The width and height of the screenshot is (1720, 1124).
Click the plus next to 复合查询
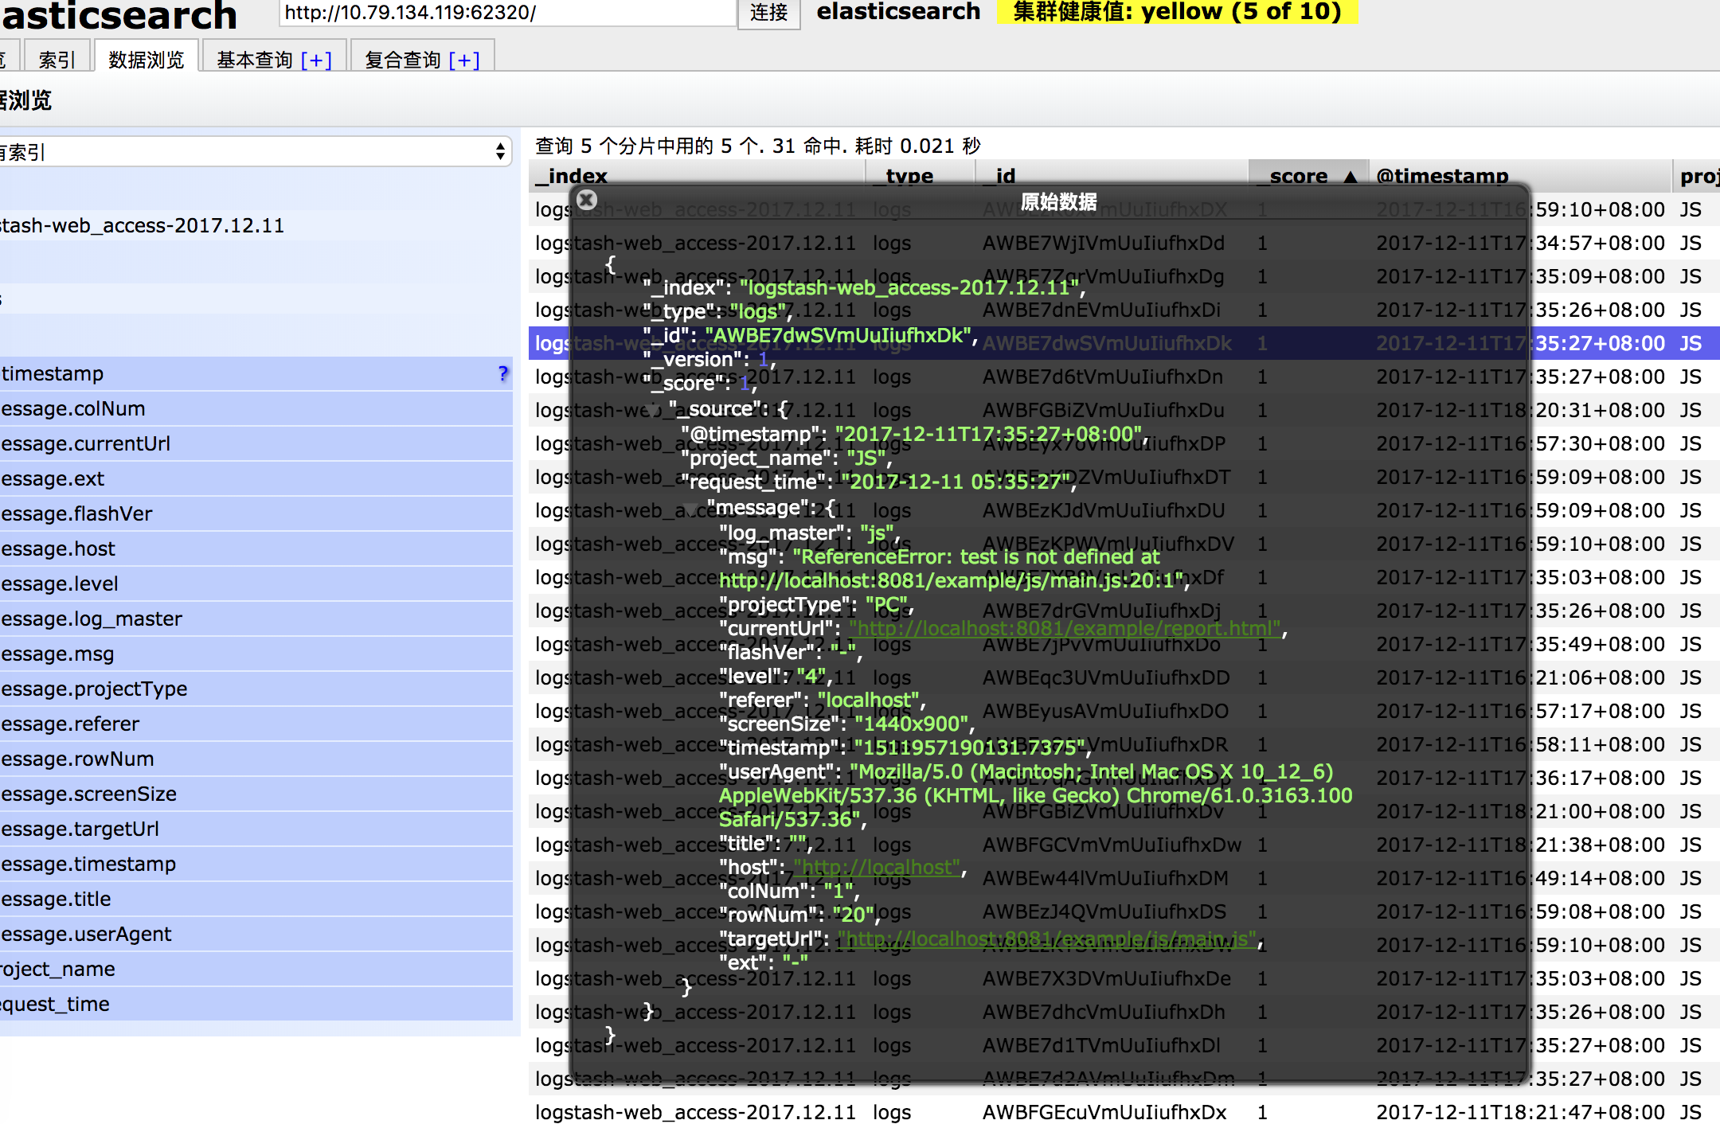click(464, 60)
